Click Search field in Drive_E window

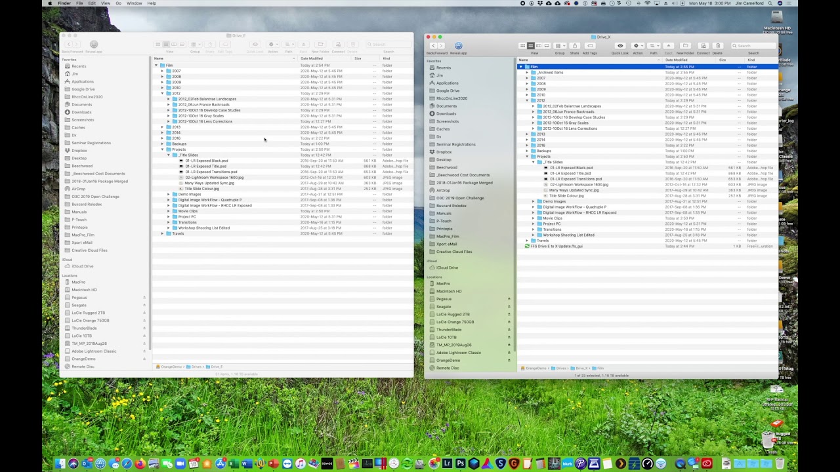point(388,45)
